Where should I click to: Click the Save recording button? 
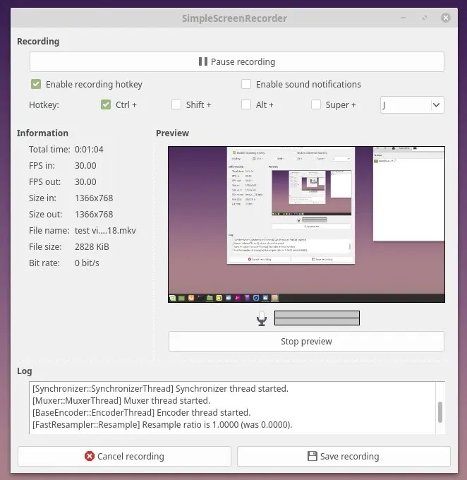click(344, 457)
